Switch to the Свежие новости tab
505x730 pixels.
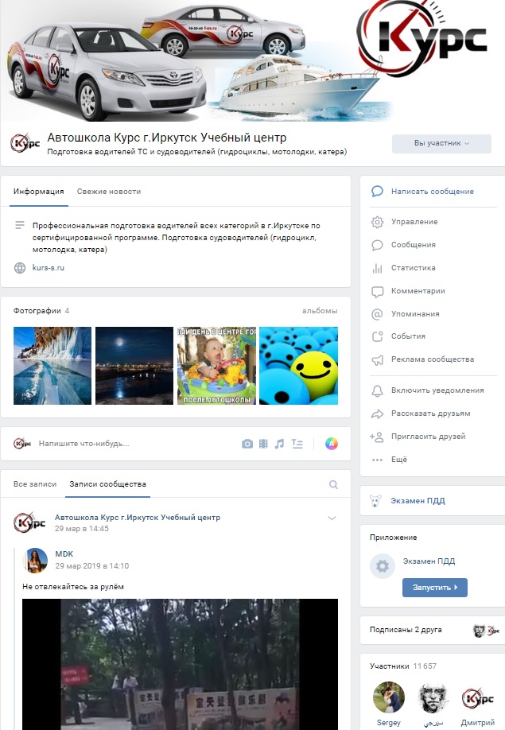pyautogui.click(x=109, y=192)
